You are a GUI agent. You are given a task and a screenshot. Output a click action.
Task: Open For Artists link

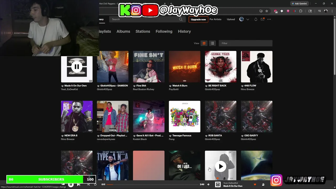(x=216, y=19)
